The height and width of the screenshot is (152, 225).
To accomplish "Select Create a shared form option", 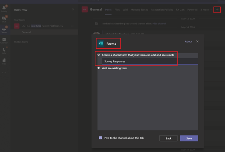I will [x=98, y=55].
